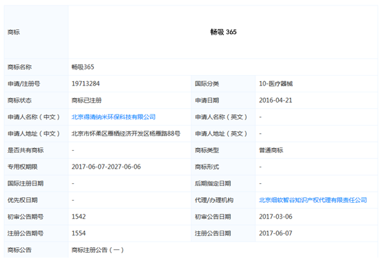Image resolution: width=388 pixels, height=259 pixels.
Task: Click the 代理/办理机构 label
Action: tap(214, 200)
